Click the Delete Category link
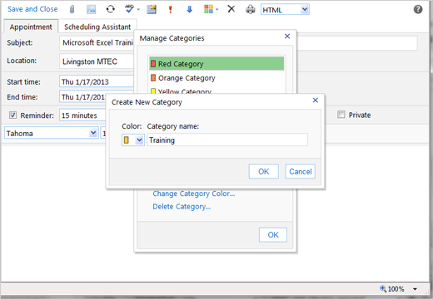The height and width of the screenshot is (299, 433). pos(182,207)
